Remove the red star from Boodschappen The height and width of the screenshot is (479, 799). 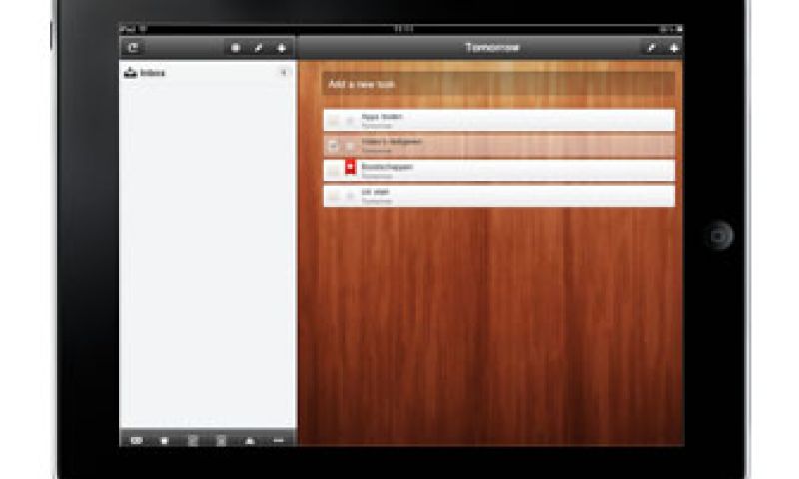(x=350, y=167)
